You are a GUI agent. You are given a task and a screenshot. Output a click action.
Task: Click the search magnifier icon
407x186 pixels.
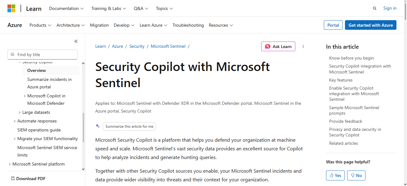click(374, 8)
